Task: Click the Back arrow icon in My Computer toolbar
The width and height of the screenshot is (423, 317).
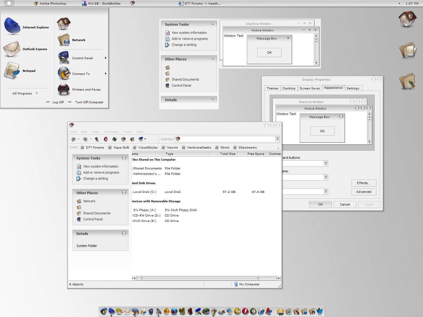Action: 73,139
